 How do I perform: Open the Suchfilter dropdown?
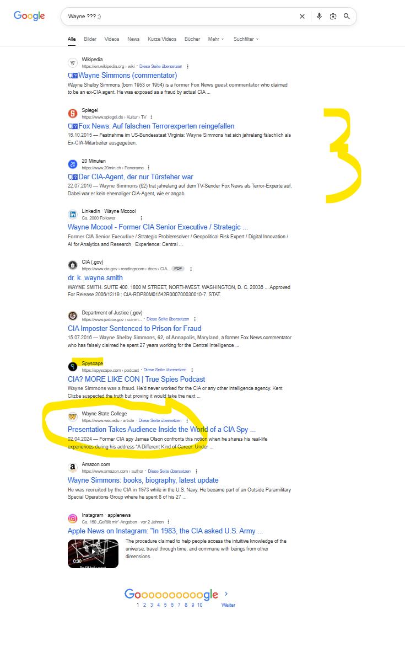(246, 39)
